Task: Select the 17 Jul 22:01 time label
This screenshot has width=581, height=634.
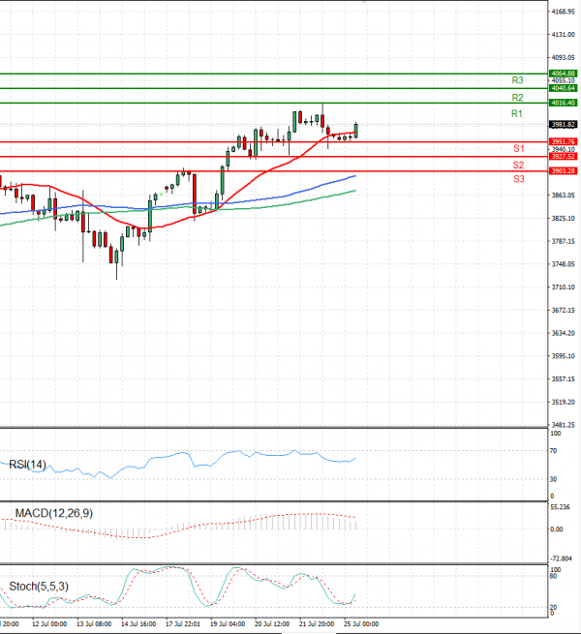Action: (183, 624)
